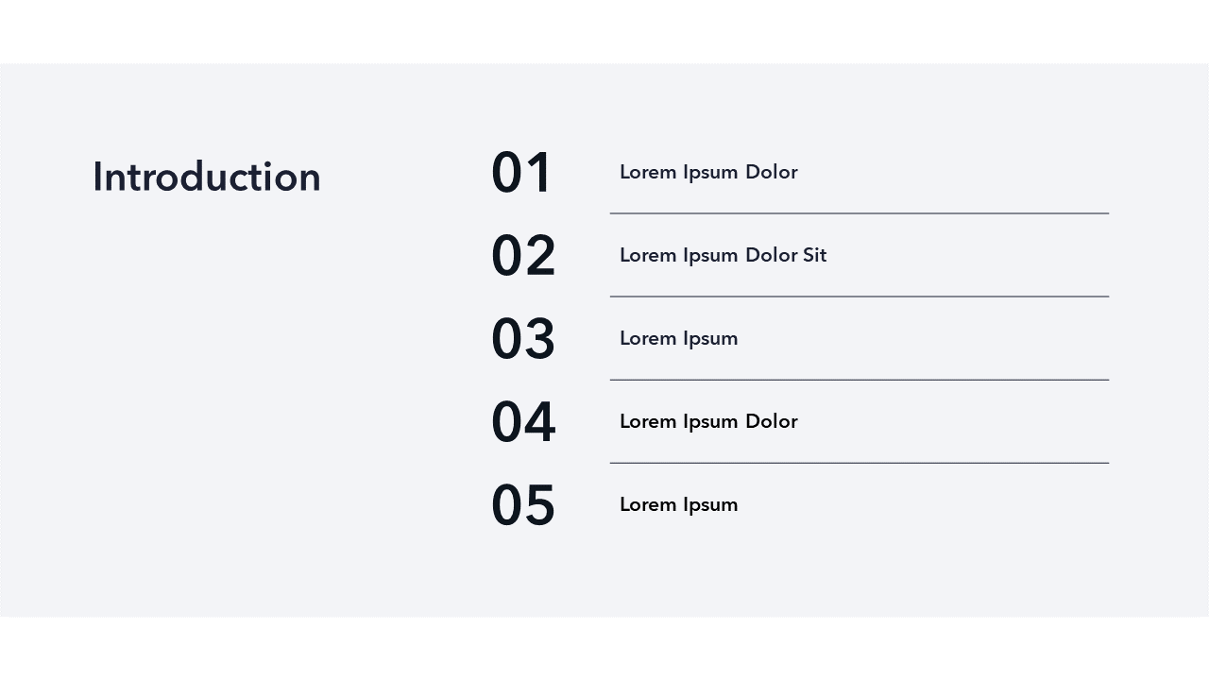Select the large number 01

click(521, 174)
